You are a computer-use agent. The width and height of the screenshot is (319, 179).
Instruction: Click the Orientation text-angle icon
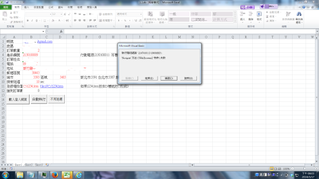[x=90, y=14]
